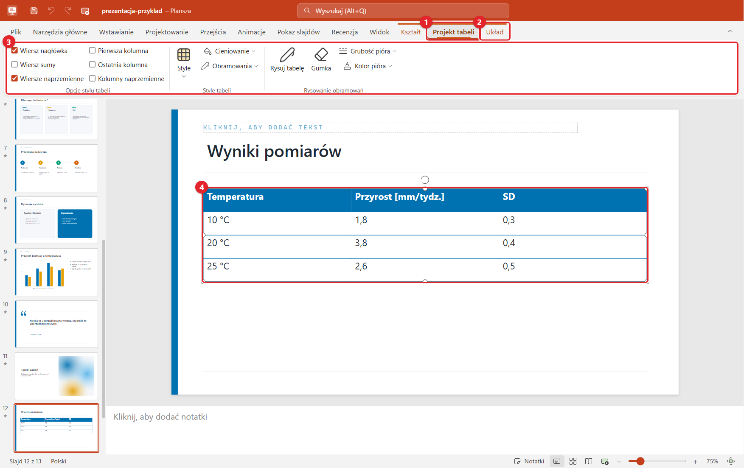Uncheck Wiersze naprzemienne checkbox
Image resolution: width=744 pixels, height=468 pixels.
pos(14,78)
